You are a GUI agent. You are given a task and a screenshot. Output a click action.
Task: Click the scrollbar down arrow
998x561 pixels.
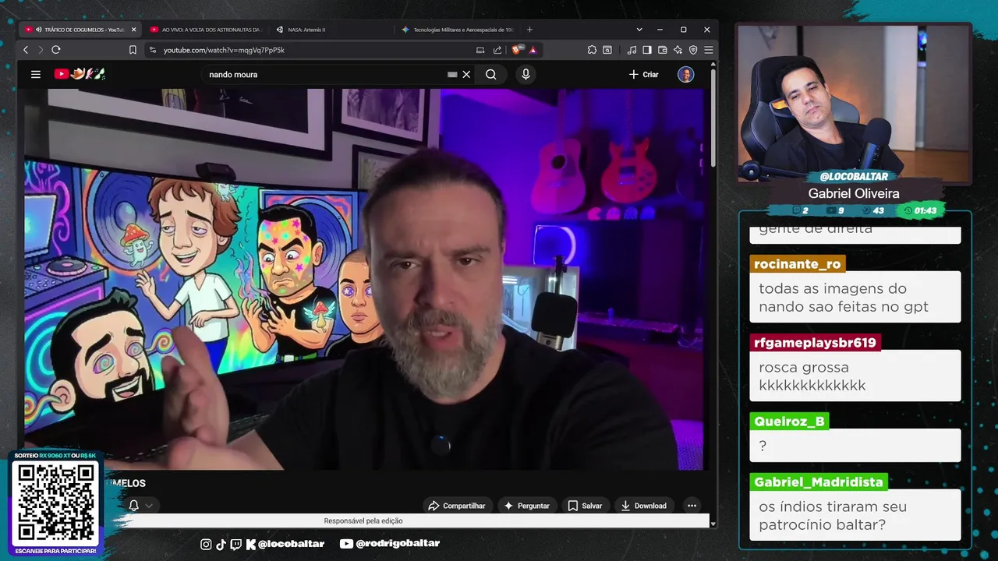pos(713,524)
